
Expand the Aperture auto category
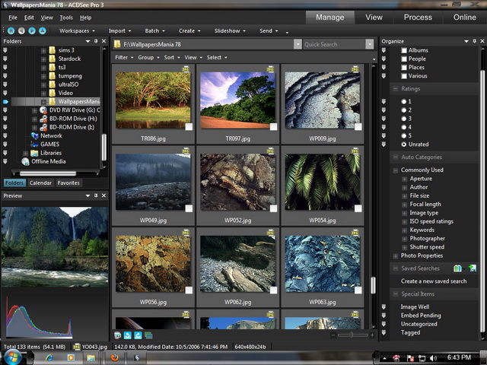(405, 179)
